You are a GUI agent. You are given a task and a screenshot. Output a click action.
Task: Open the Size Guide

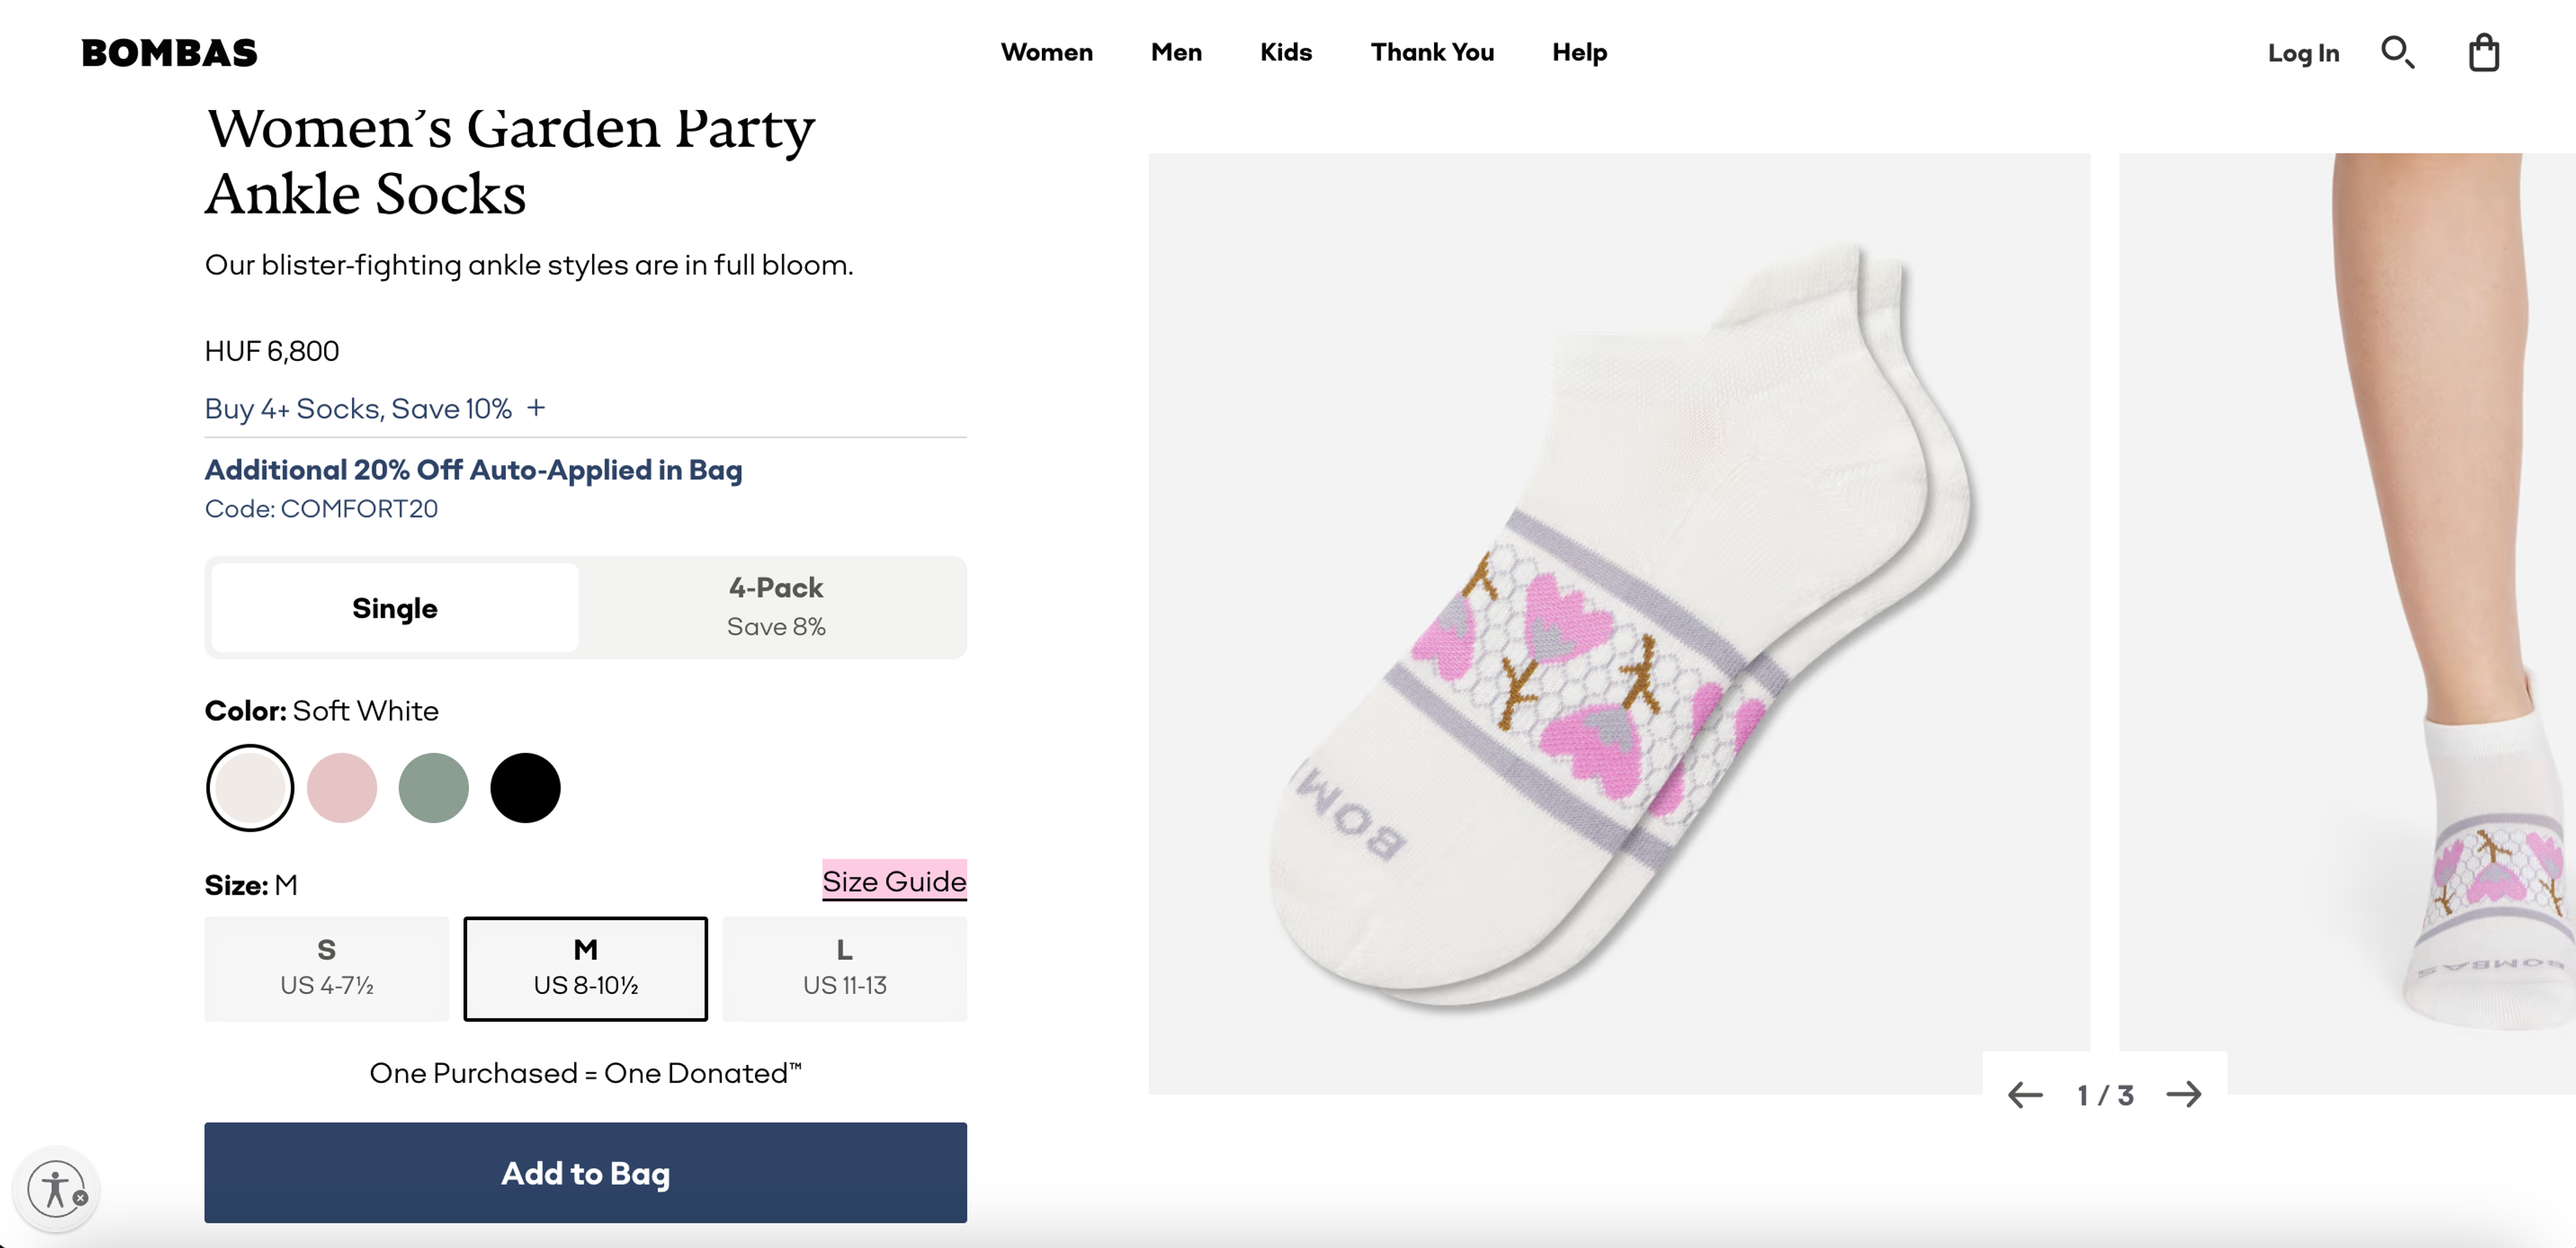click(893, 881)
